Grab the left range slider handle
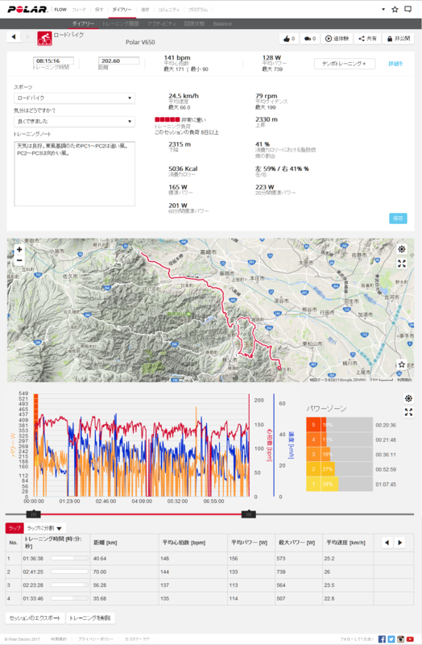Screen dimensions: 422x645 tap(33, 514)
